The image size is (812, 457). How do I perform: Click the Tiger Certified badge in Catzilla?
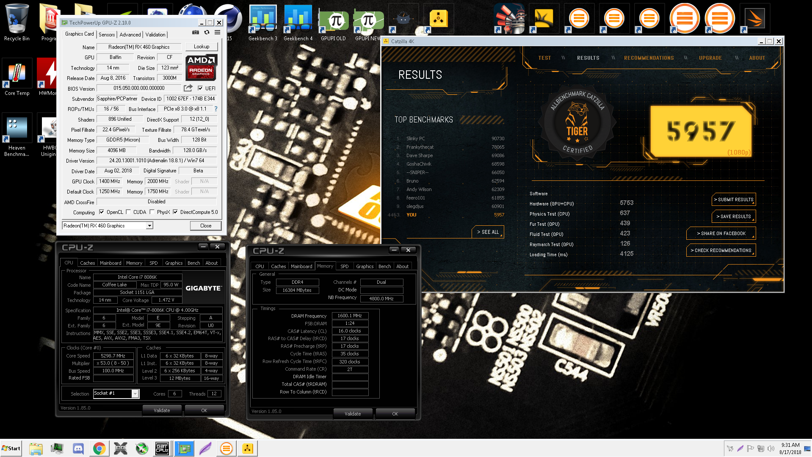tap(577, 123)
